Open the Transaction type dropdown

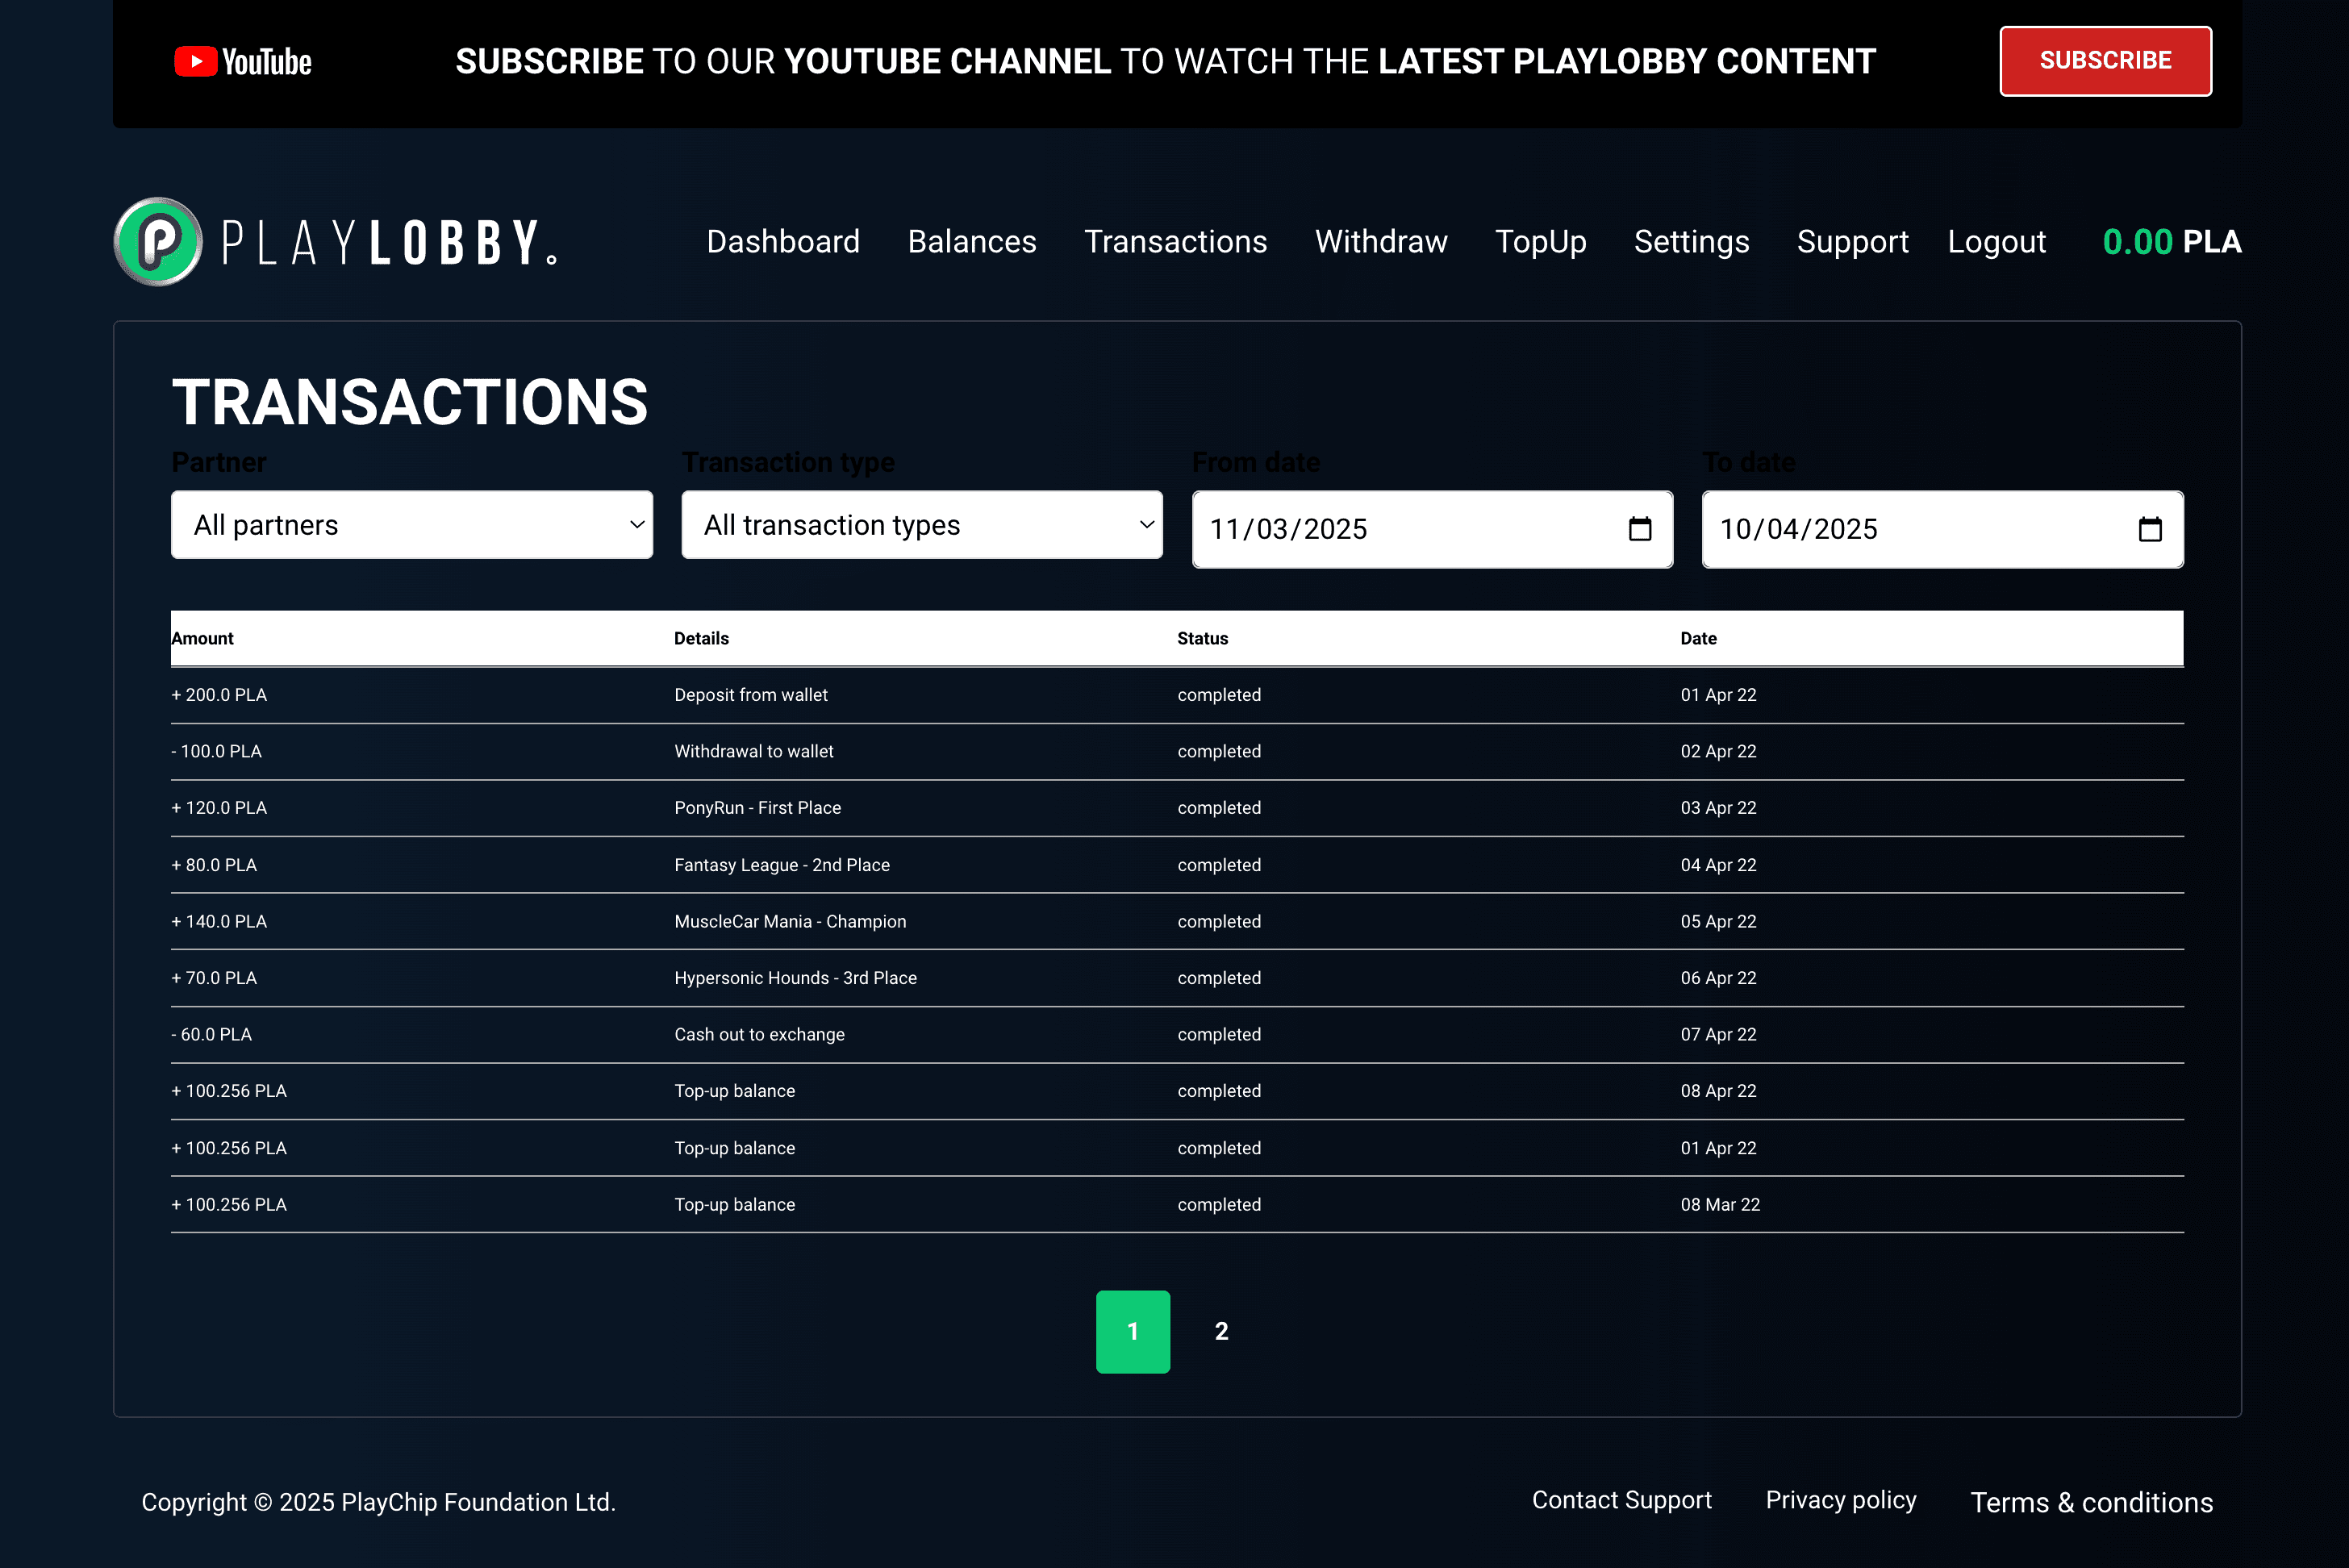921,524
